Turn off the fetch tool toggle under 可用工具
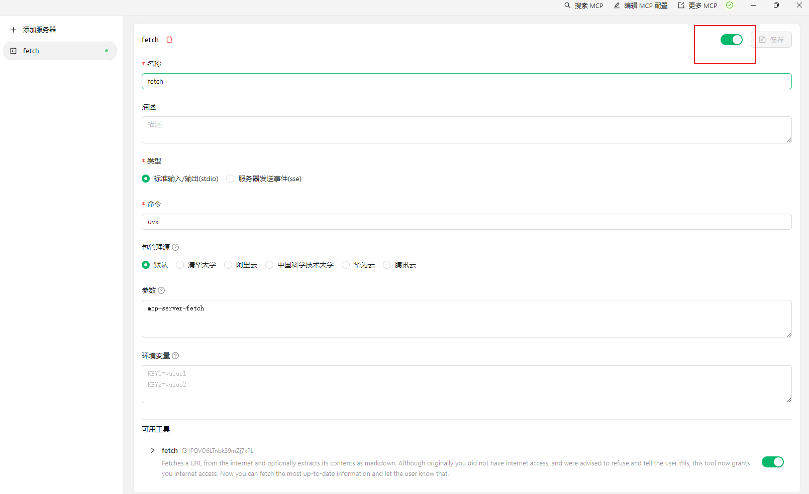The image size is (809, 494). (773, 462)
